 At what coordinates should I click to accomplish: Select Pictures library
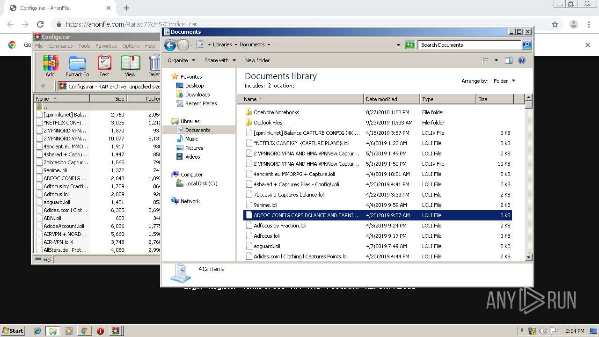coord(194,148)
